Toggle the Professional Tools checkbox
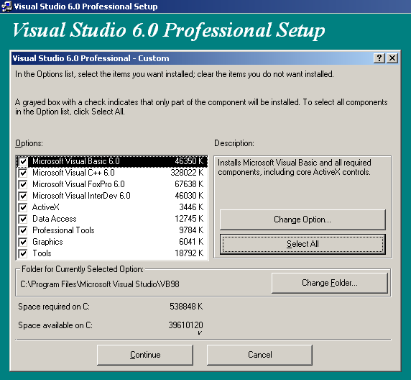 pos(23,230)
